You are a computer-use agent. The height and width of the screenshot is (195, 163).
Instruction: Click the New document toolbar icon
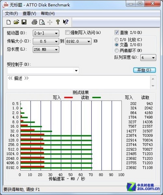click(8, 22)
